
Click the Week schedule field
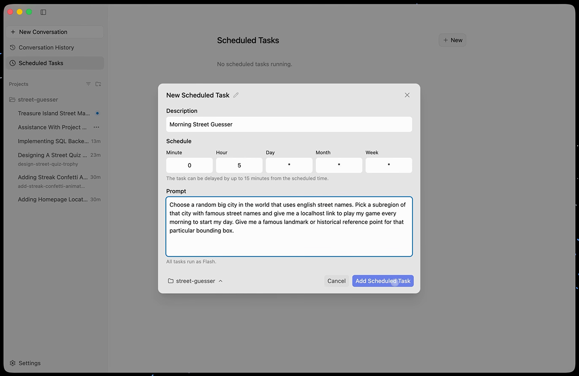pyautogui.click(x=388, y=165)
